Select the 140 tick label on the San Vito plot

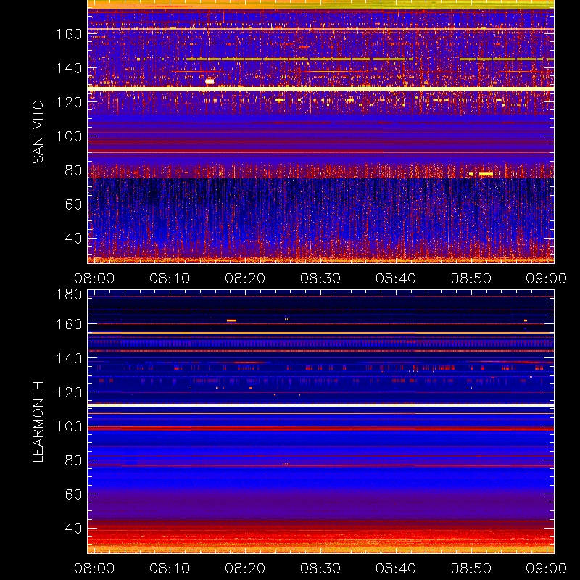pyautogui.click(x=69, y=68)
